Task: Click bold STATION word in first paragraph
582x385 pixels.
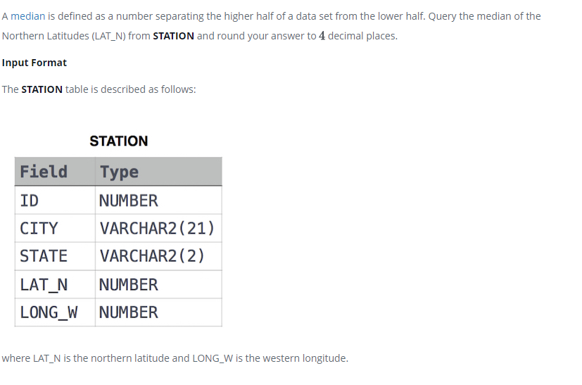Action: [x=173, y=36]
